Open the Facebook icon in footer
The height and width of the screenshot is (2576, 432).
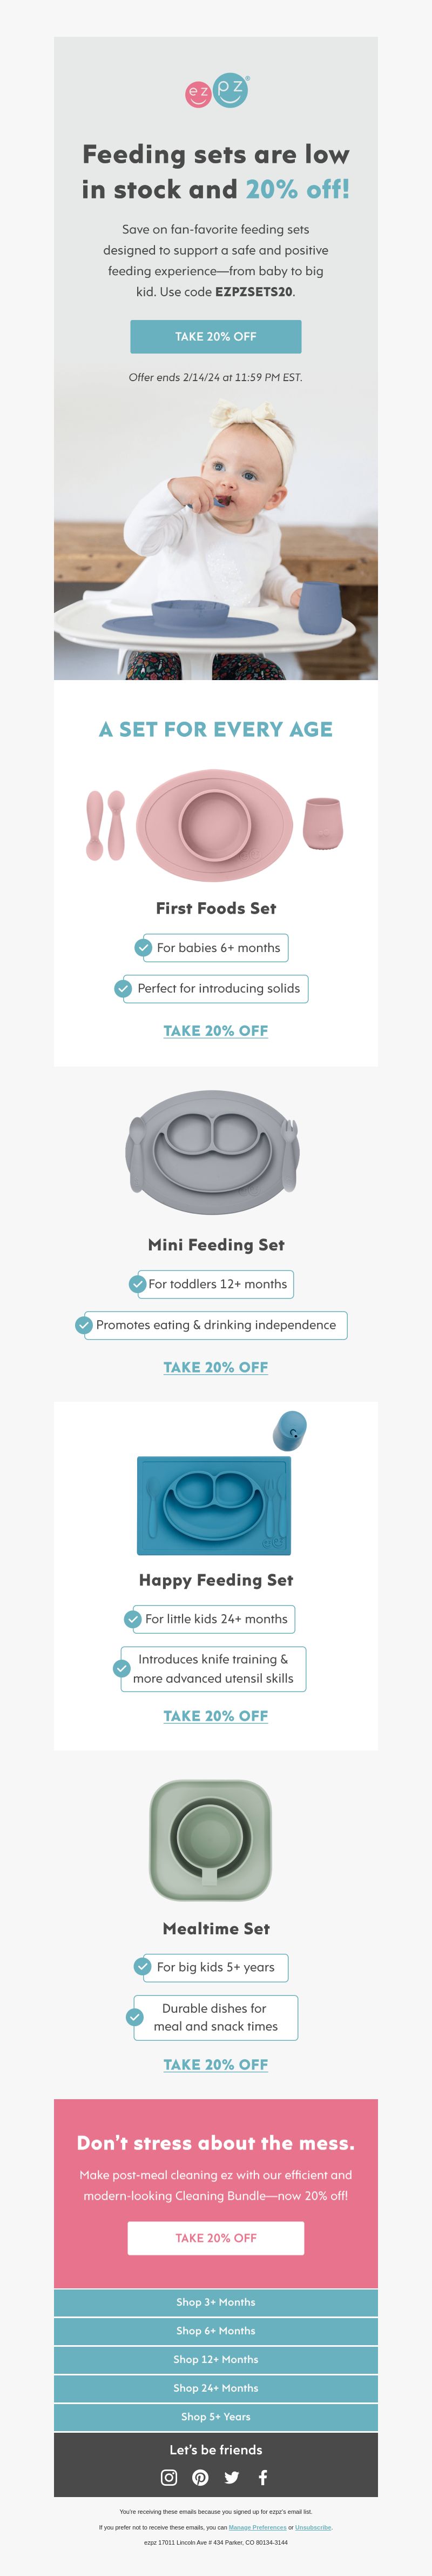[263, 2477]
